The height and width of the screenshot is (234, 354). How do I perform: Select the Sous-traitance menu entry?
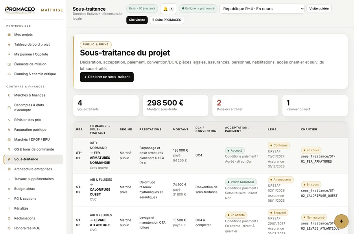pos(33,159)
